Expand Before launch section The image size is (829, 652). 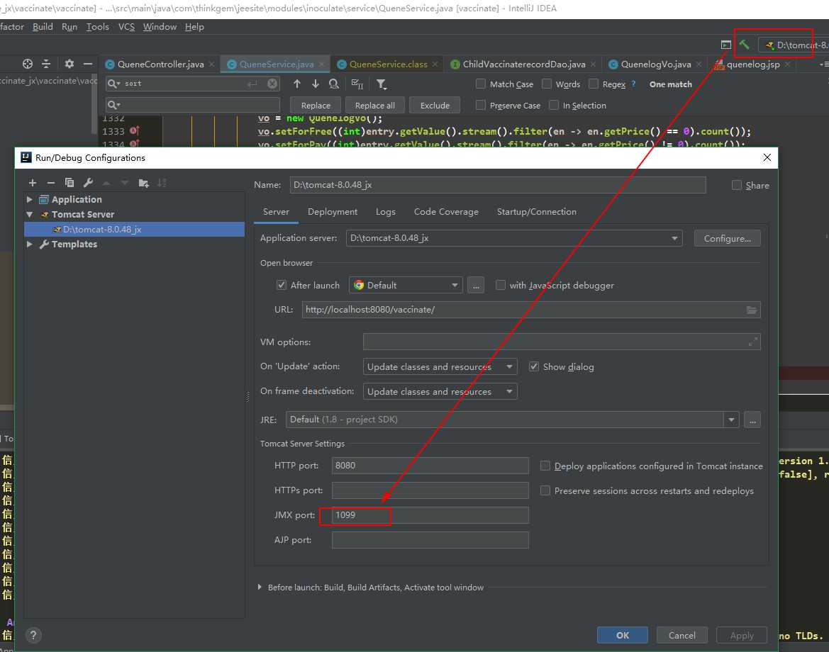tap(260, 587)
